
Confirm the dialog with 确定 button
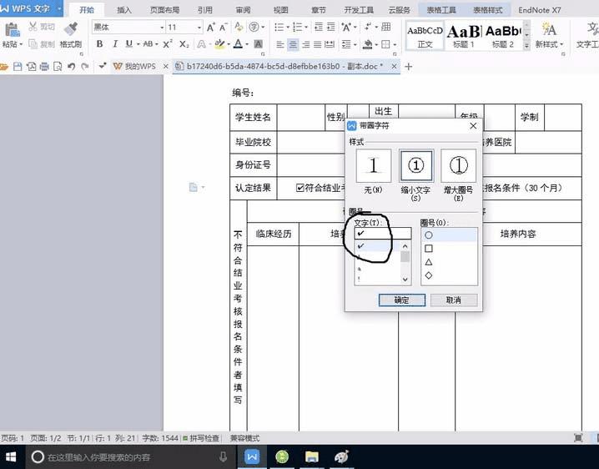402,300
